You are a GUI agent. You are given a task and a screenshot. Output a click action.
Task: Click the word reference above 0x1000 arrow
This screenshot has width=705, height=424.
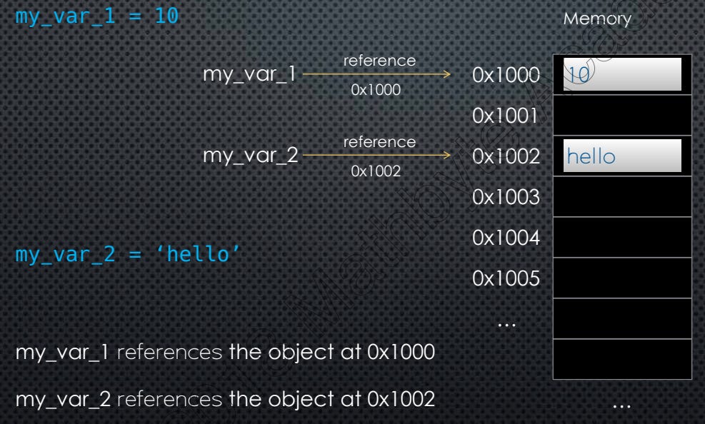point(379,61)
